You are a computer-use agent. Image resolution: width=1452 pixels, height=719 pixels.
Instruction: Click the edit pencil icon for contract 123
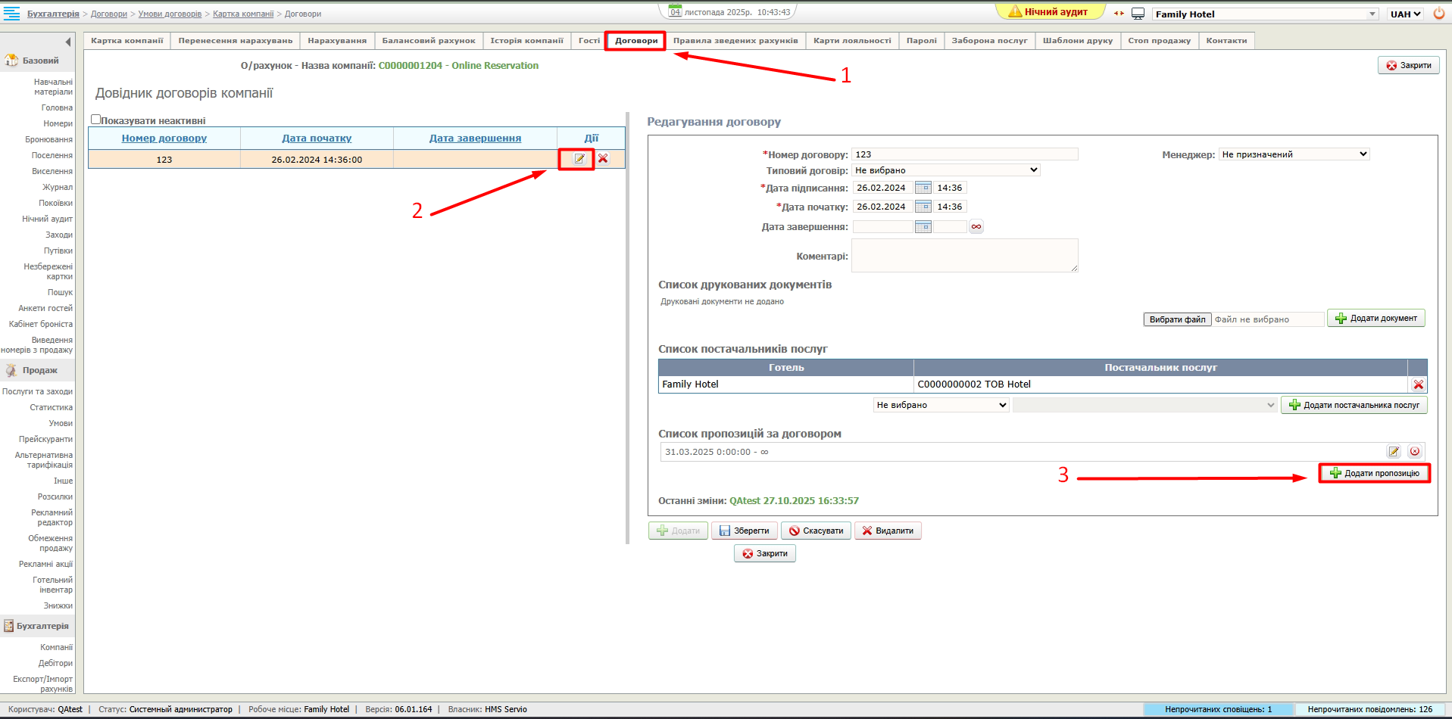pos(579,159)
